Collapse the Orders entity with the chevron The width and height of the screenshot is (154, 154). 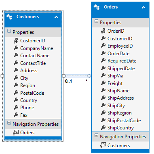tap(143, 7)
